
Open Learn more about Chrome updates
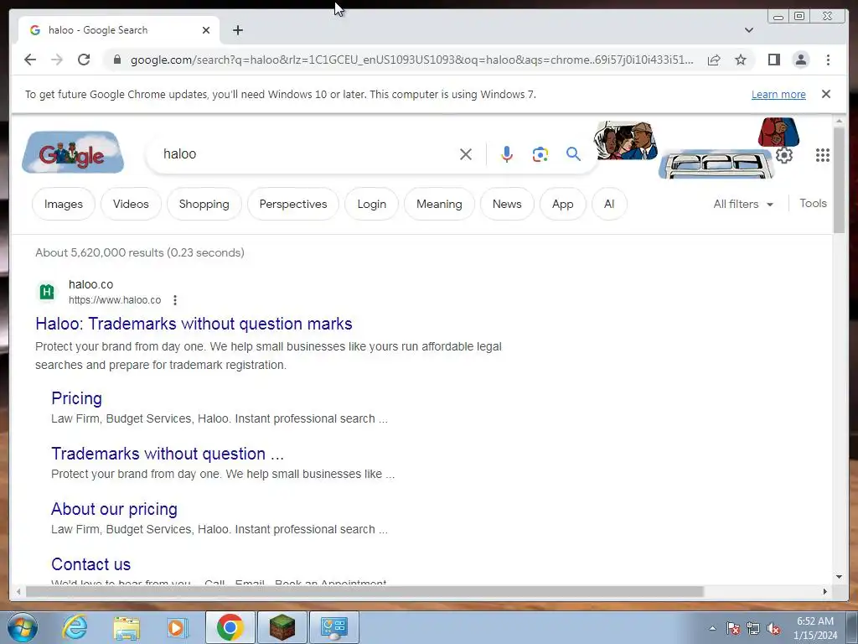[778, 94]
